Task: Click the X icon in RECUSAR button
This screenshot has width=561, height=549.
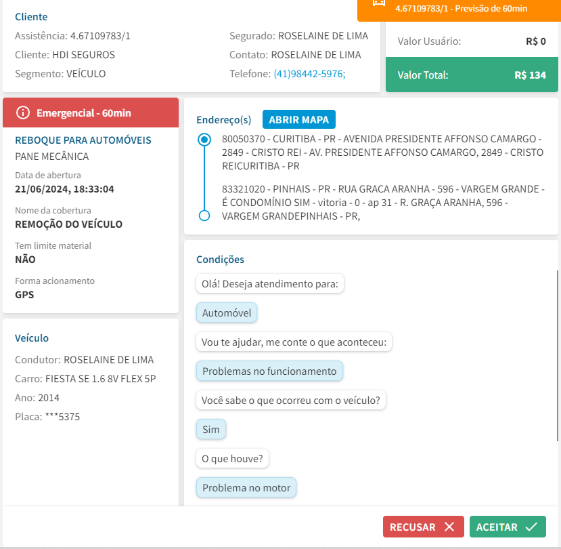Action: coord(449,527)
